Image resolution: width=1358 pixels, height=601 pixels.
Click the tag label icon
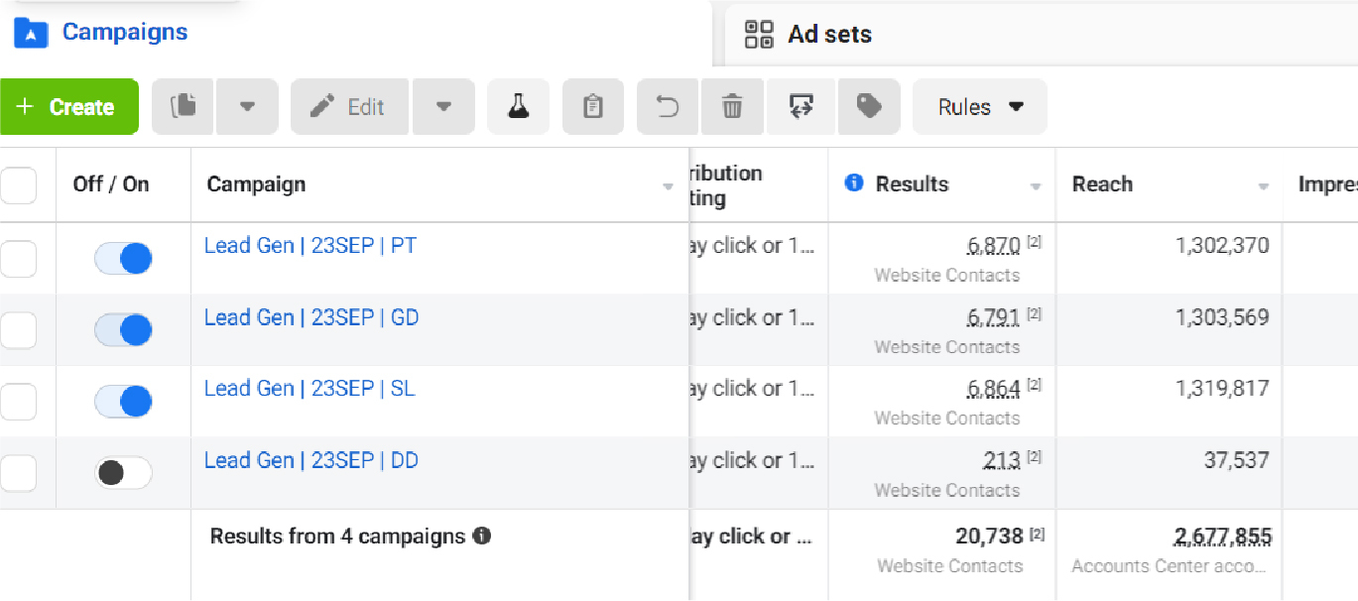(869, 107)
